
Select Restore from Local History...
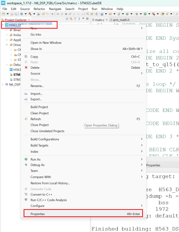[x=83, y=183]
